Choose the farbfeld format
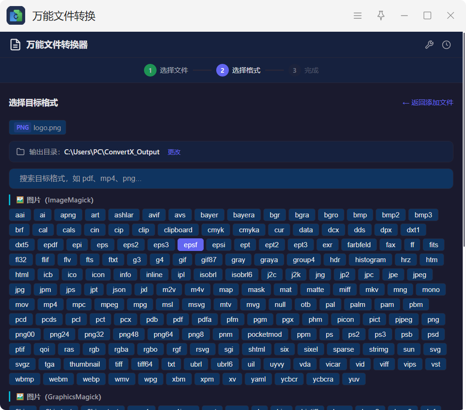 [359, 245]
